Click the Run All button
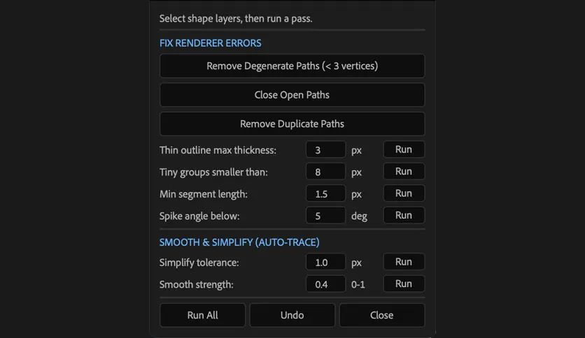This screenshot has height=338, width=585. point(203,315)
